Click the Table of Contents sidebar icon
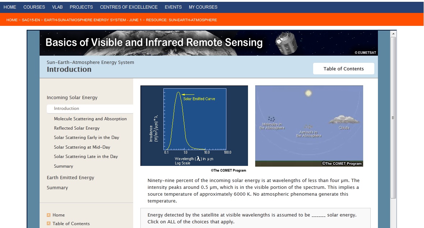424x228 pixels. tap(49, 223)
